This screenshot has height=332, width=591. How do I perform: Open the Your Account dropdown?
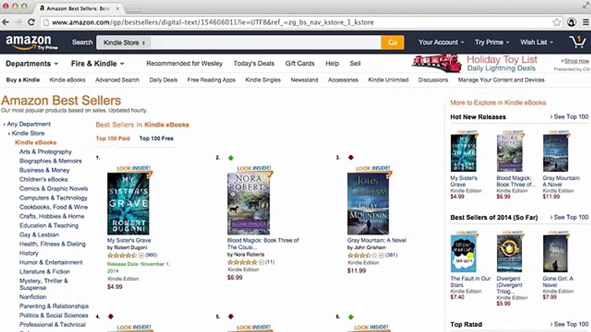441,42
